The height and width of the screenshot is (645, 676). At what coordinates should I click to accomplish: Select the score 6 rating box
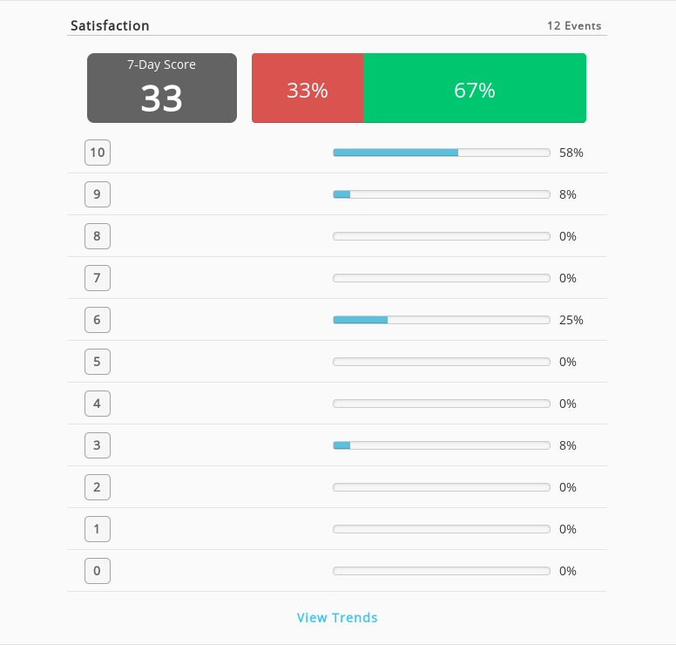coord(98,320)
